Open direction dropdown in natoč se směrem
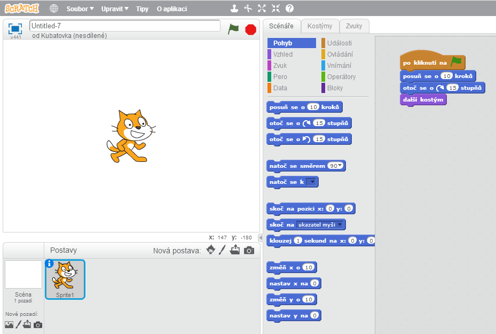The height and width of the screenshot is (334, 496). pos(340,165)
